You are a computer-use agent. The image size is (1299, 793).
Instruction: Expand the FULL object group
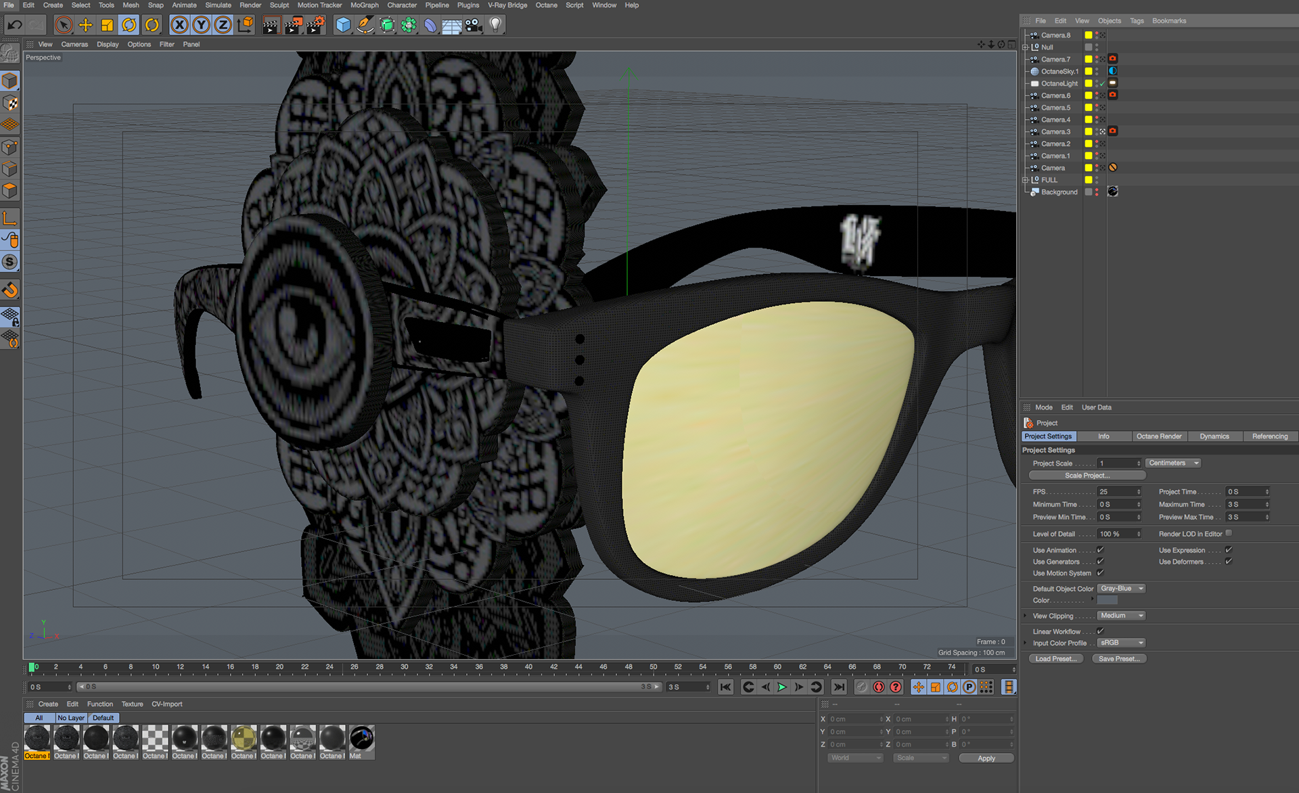click(1026, 180)
